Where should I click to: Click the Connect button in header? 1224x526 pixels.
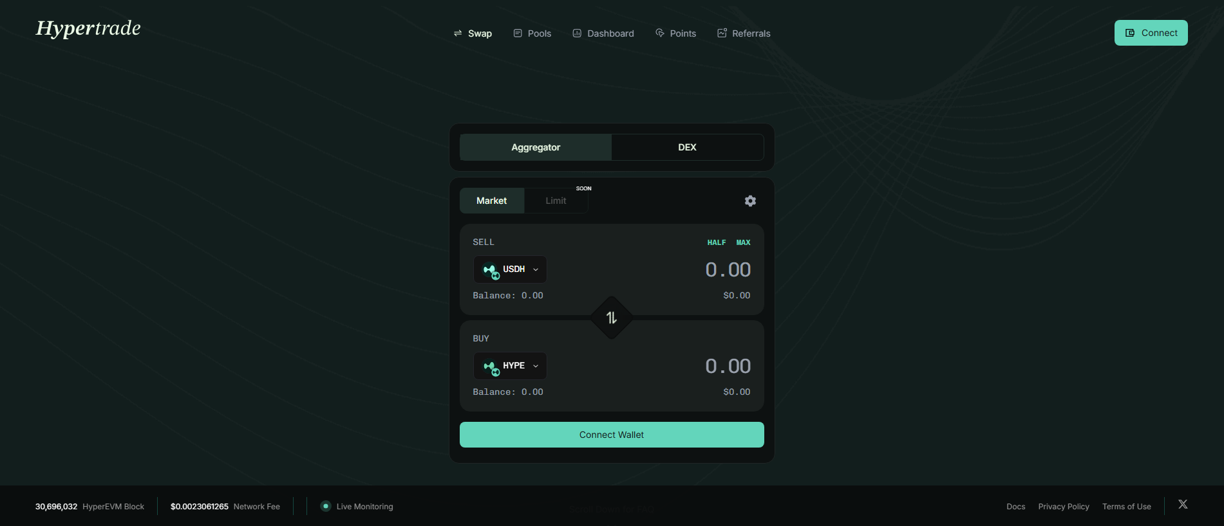coord(1151,33)
